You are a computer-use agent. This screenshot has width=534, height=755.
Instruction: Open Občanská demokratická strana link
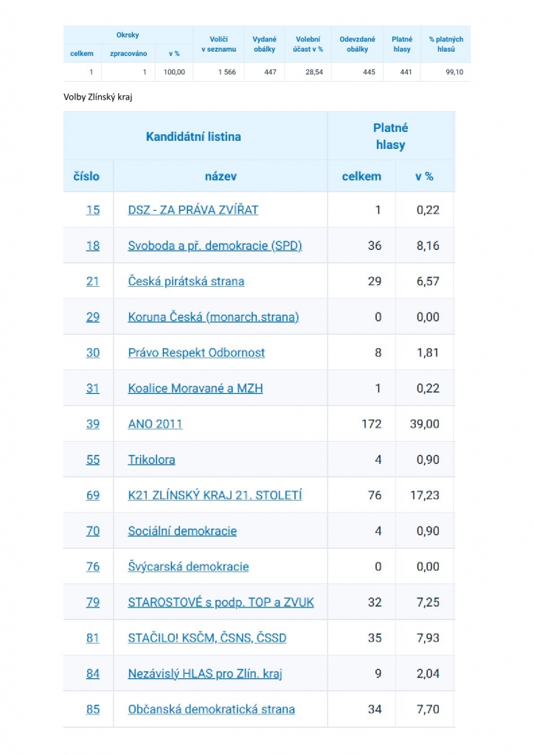tap(211, 709)
